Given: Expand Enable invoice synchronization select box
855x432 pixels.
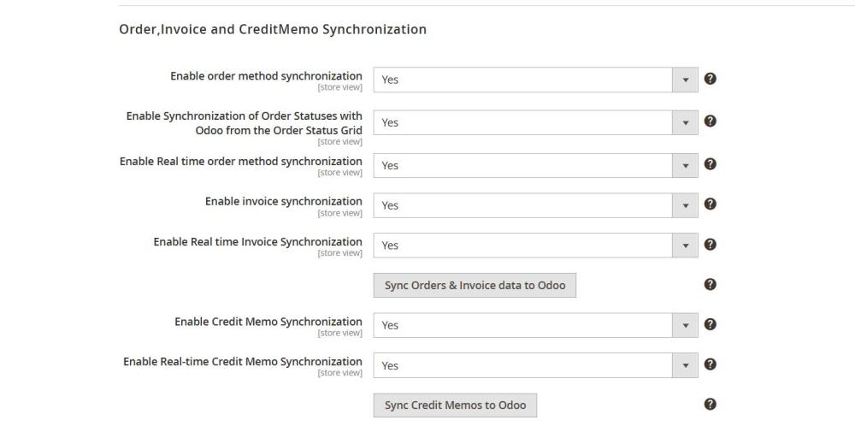Looking at the screenshot, I should click(x=535, y=205).
